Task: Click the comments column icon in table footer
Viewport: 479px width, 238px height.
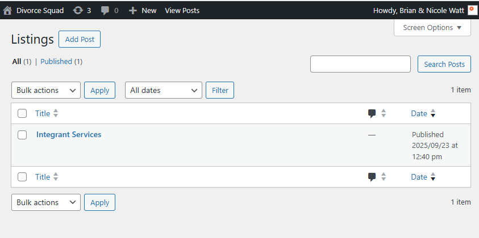Action: point(372,177)
